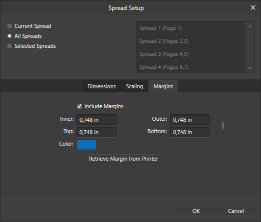The height and width of the screenshot is (222, 261).
Task: Uncheck the Include Margins checkbox
Action: point(79,106)
